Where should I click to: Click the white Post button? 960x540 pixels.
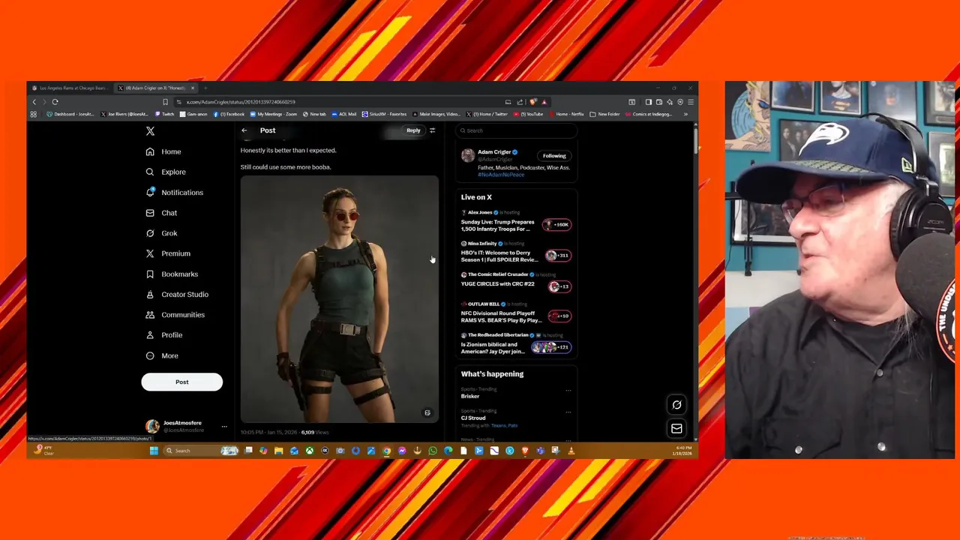tap(181, 382)
